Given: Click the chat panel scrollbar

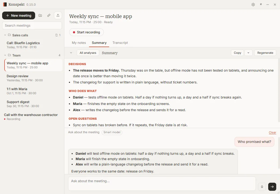Looking at the screenshot, I should [279, 153].
